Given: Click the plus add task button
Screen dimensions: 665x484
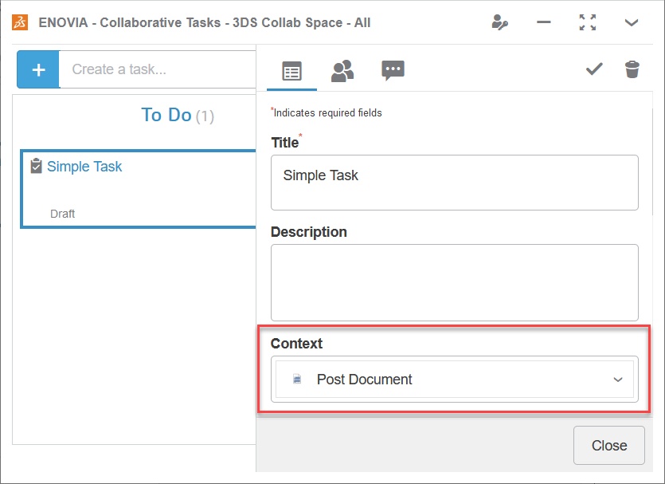Looking at the screenshot, I should pos(38,69).
